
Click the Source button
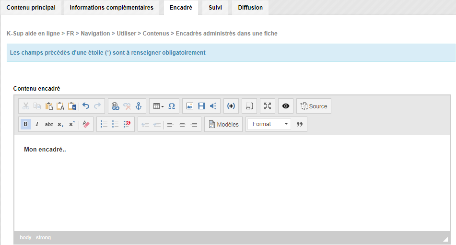[314, 106]
